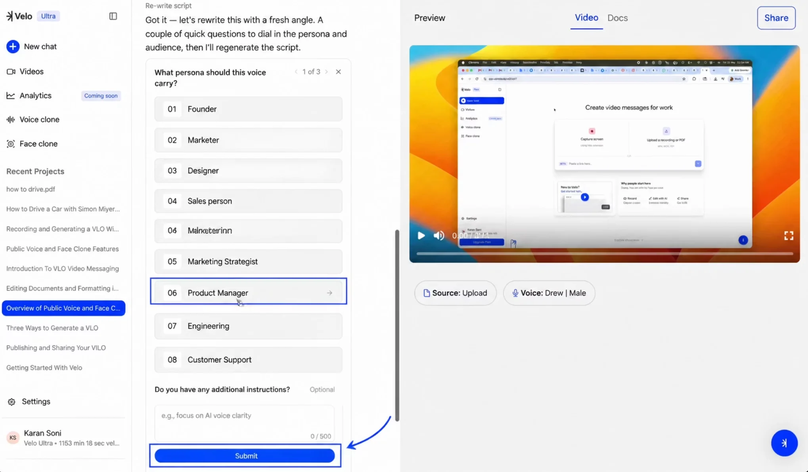
Task: Select the Product Manager persona option
Action: [x=248, y=293]
